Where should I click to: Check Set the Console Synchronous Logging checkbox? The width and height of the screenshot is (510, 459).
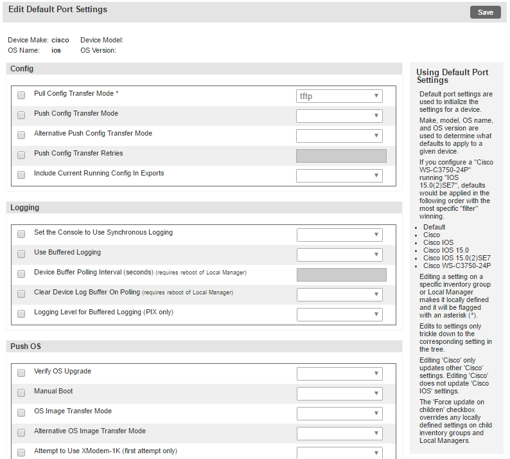click(21, 234)
